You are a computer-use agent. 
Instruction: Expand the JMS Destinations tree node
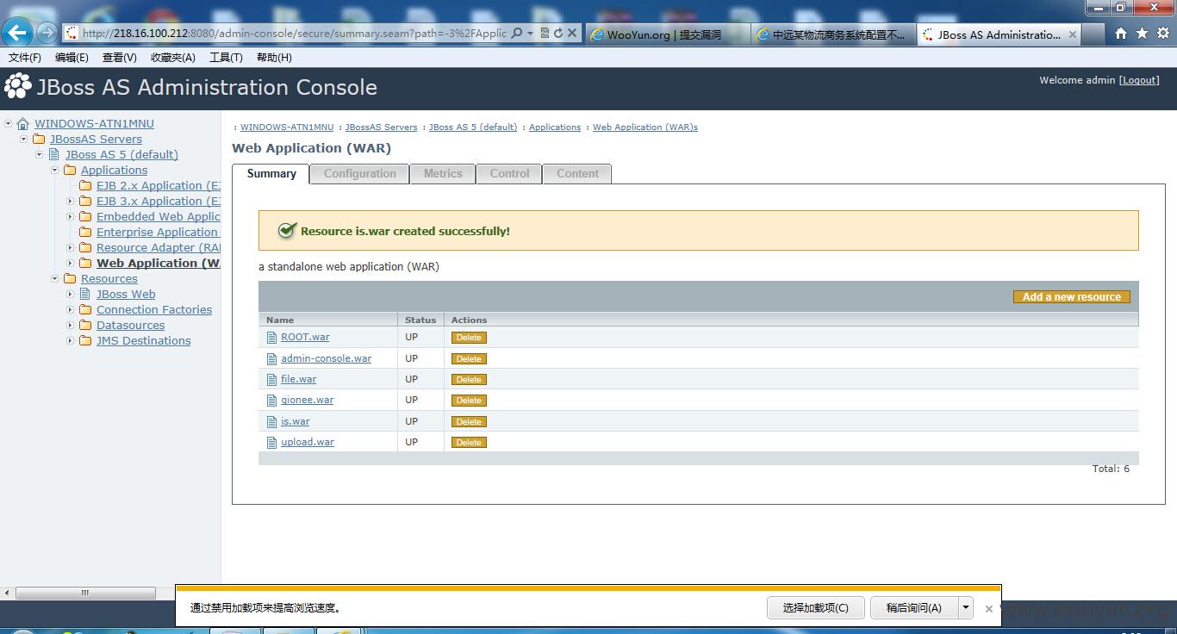coord(71,341)
